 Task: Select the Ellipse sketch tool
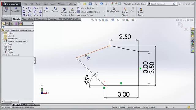pyautogui.click(x=35, y=12)
